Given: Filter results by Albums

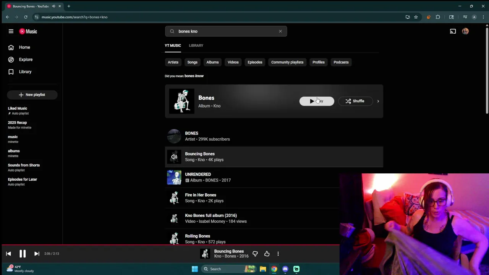Looking at the screenshot, I should (x=212, y=62).
